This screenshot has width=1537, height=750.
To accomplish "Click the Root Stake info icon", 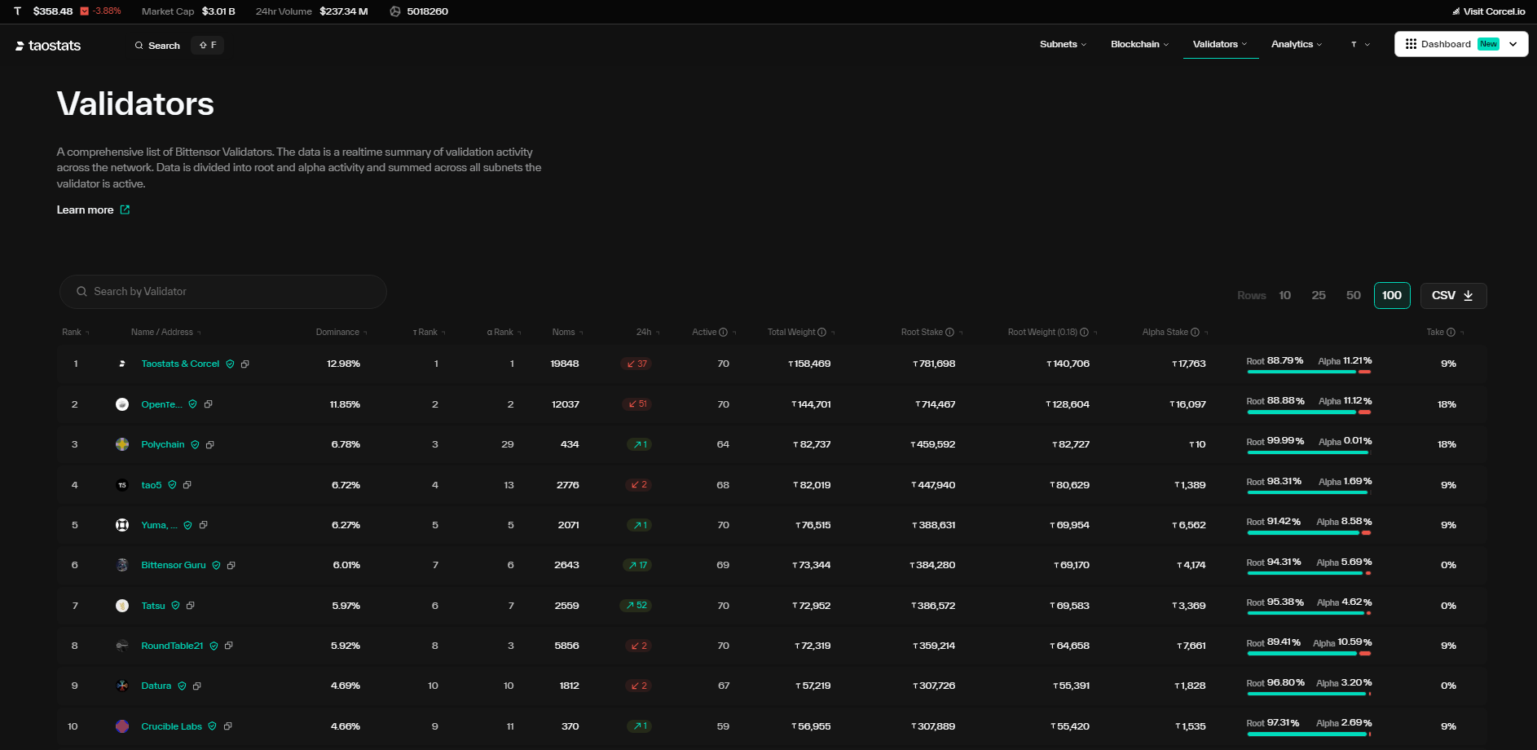I will point(949,333).
